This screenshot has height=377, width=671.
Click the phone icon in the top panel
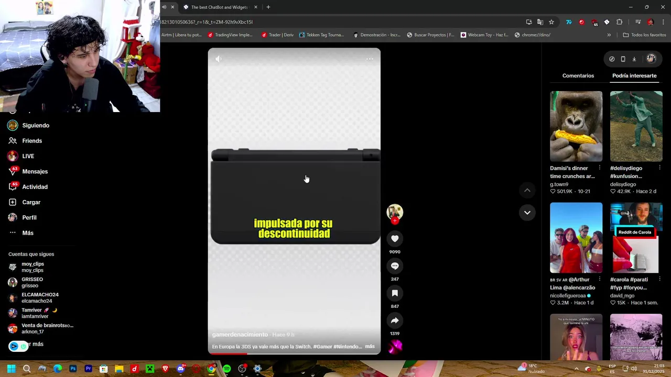[x=623, y=59]
